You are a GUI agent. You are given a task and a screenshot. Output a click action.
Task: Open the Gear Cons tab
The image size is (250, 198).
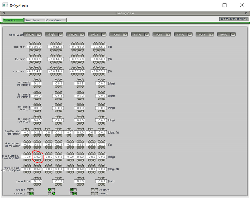coord(56,20)
